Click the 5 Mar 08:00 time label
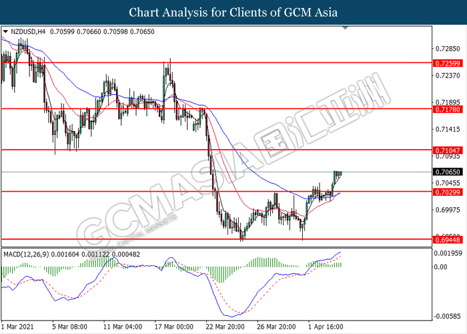 [x=69, y=327]
